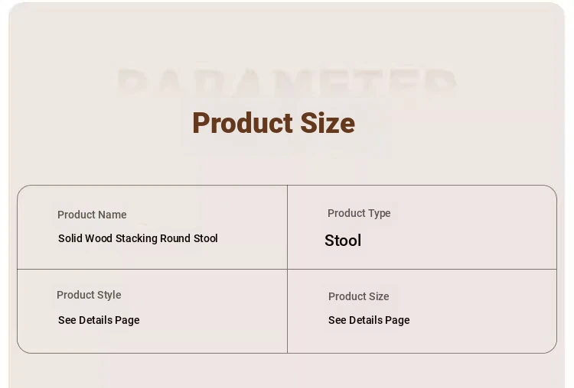The height and width of the screenshot is (388, 574).
Task: Select the "Product Name" label
Action: pos(92,215)
